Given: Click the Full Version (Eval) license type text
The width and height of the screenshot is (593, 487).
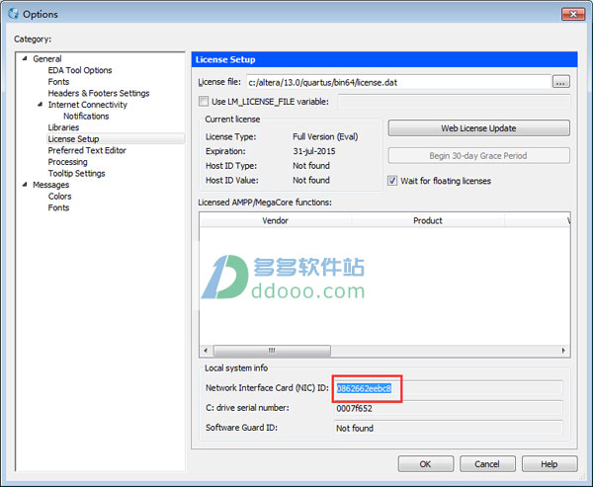Looking at the screenshot, I should (x=325, y=137).
